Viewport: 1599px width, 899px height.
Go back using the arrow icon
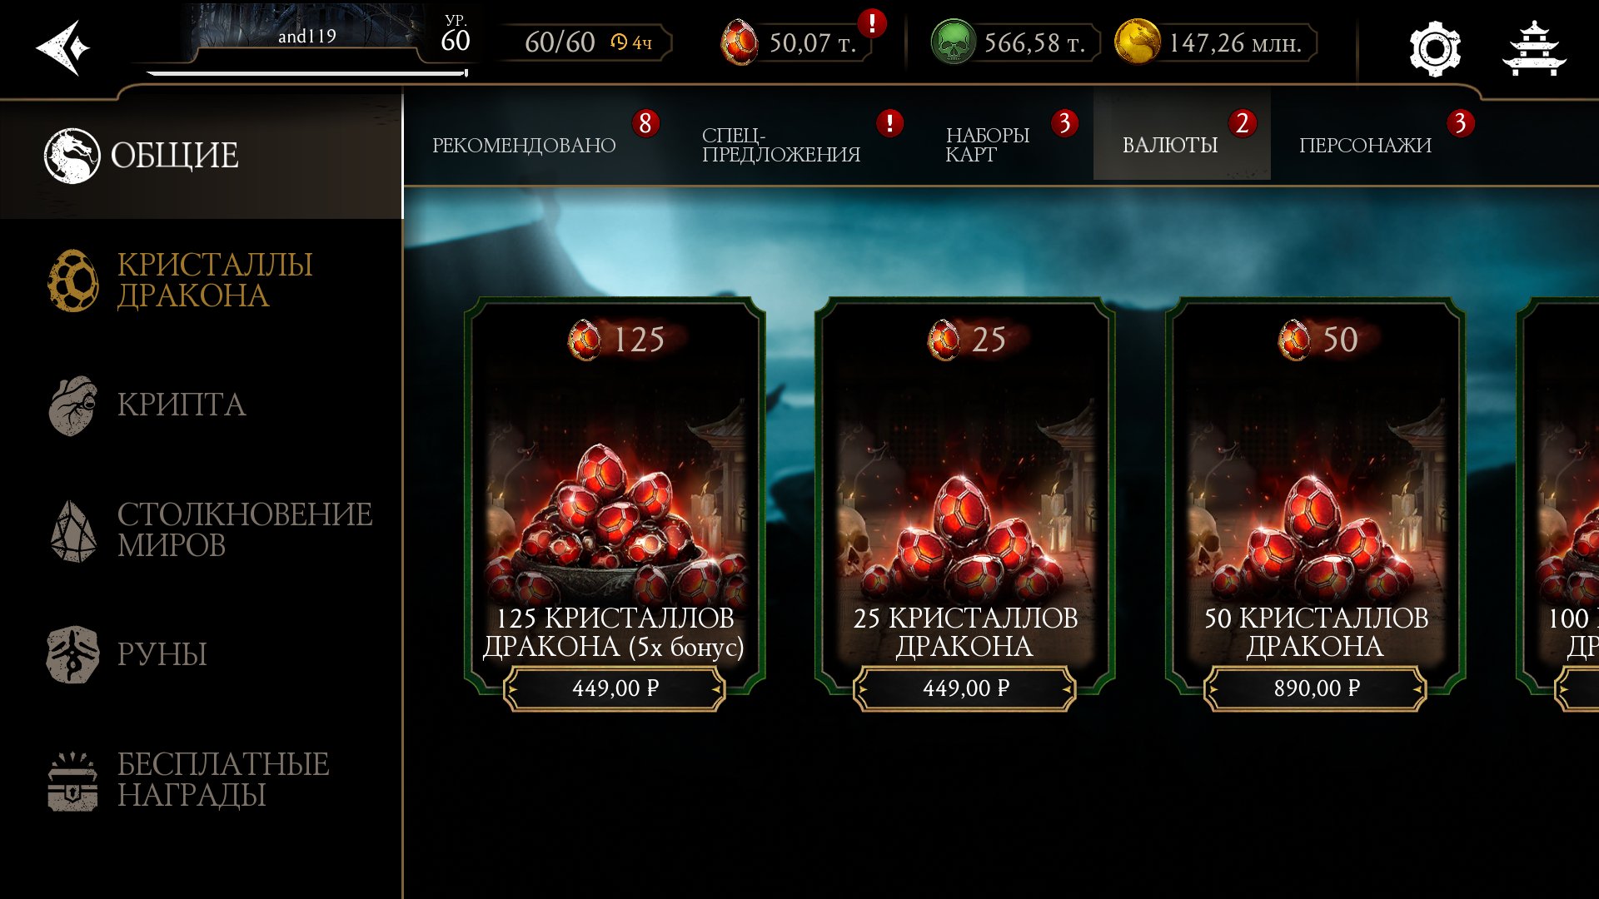pyautogui.click(x=62, y=47)
